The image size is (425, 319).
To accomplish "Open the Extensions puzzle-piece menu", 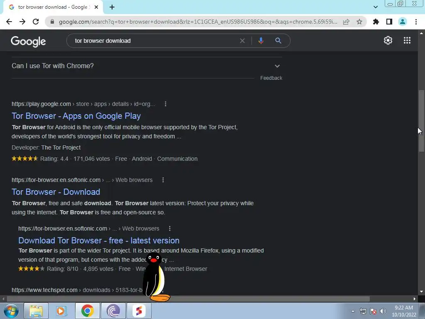I will click(376, 22).
